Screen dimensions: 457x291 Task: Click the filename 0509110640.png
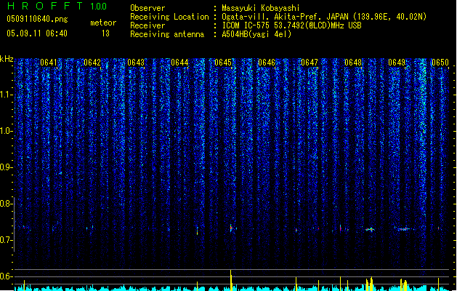(37, 19)
